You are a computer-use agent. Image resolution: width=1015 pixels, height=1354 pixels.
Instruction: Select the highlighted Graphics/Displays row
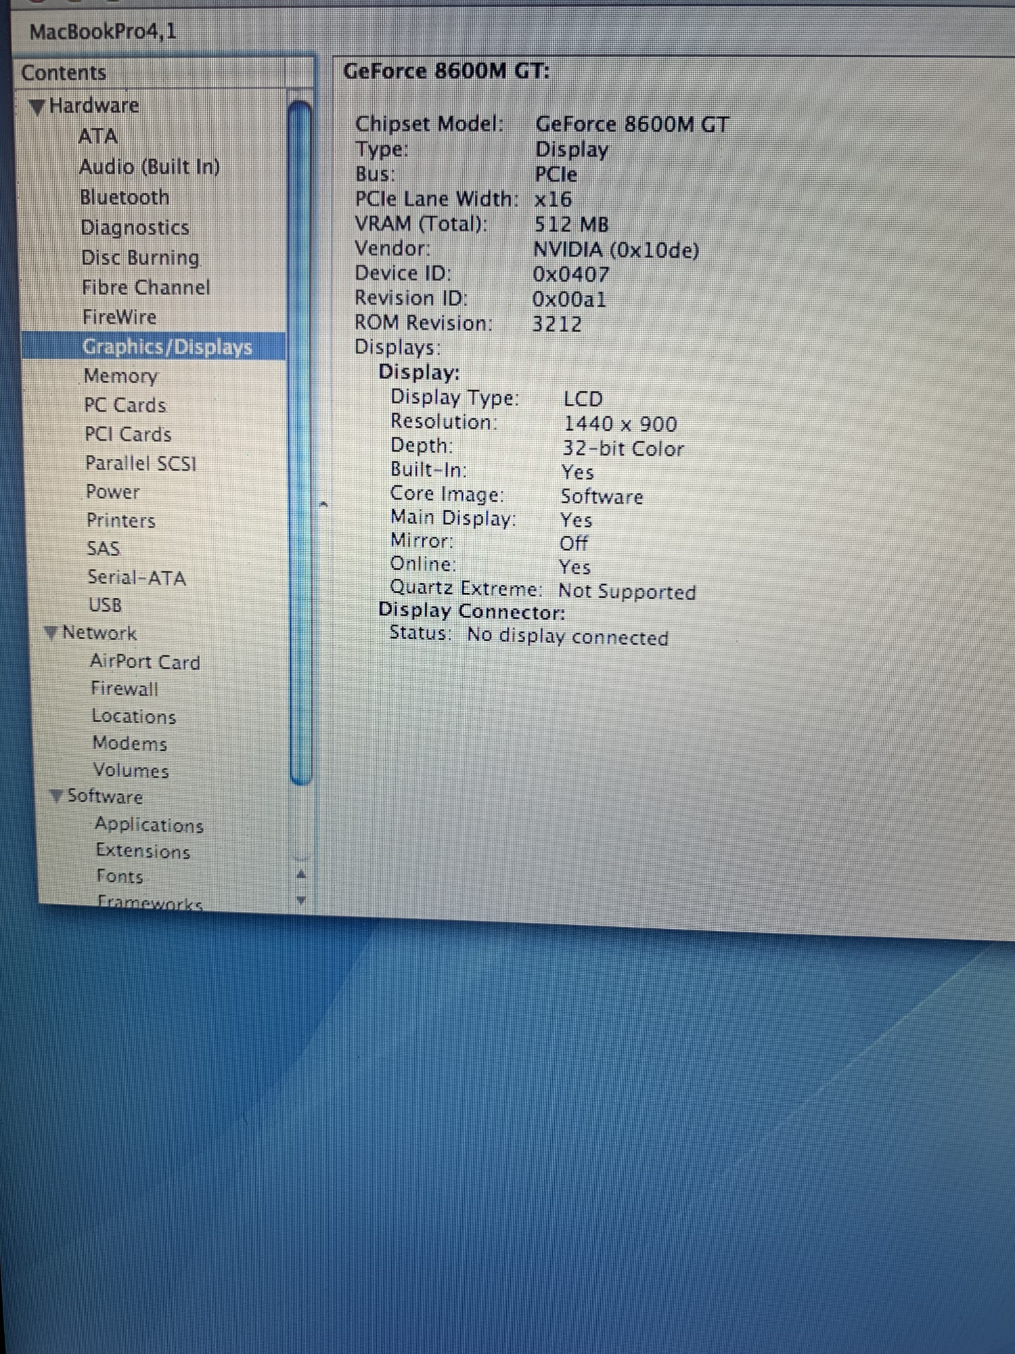pos(154,347)
